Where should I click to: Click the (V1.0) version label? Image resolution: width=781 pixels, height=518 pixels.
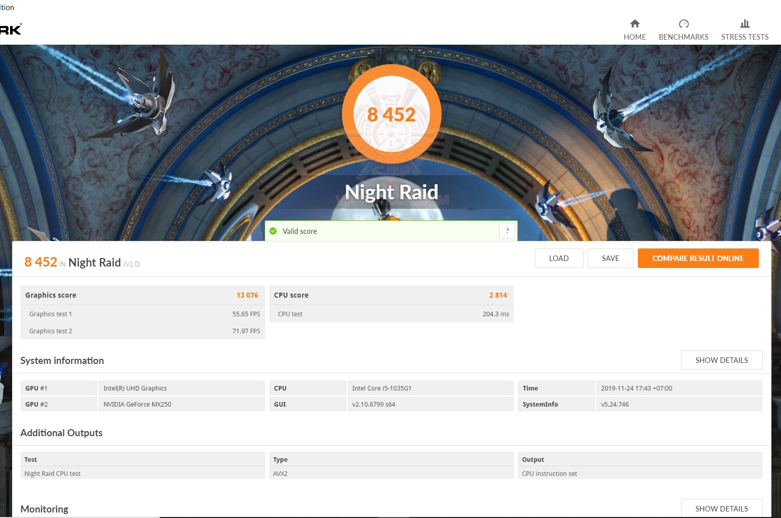(132, 264)
